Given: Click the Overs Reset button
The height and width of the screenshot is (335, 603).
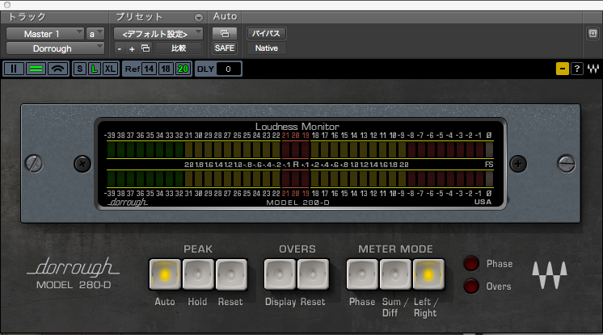Looking at the screenshot, I should pyautogui.click(x=313, y=274).
